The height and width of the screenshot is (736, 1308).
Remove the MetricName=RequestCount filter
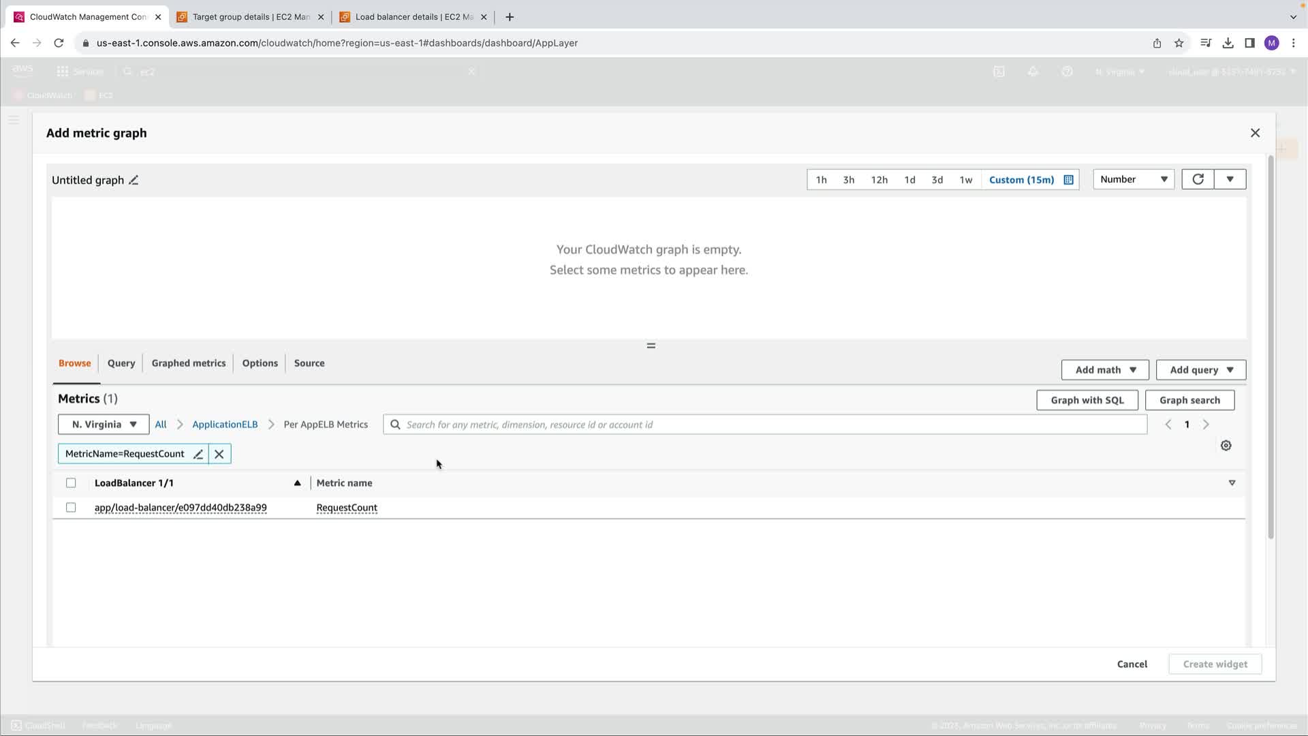pos(219,455)
